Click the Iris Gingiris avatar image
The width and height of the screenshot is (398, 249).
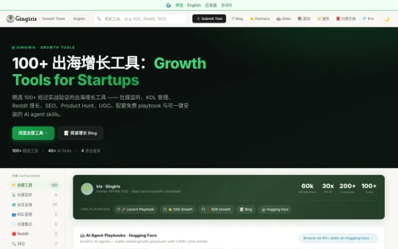tap(87, 189)
